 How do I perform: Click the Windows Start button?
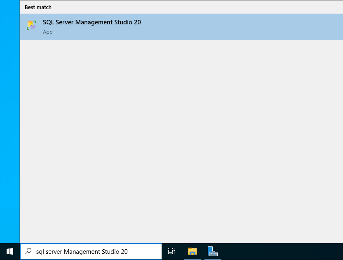(x=10, y=251)
